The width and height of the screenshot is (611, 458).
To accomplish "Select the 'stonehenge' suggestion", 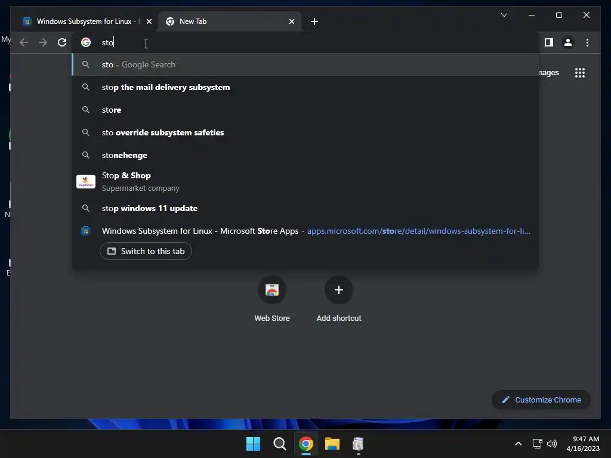I will click(x=305, y=155).
